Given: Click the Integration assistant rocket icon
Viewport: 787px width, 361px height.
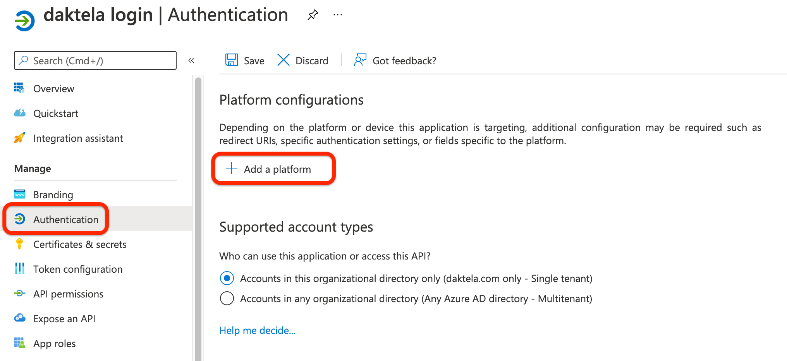Looking at the screenshot, I should [x=19, y=138].
